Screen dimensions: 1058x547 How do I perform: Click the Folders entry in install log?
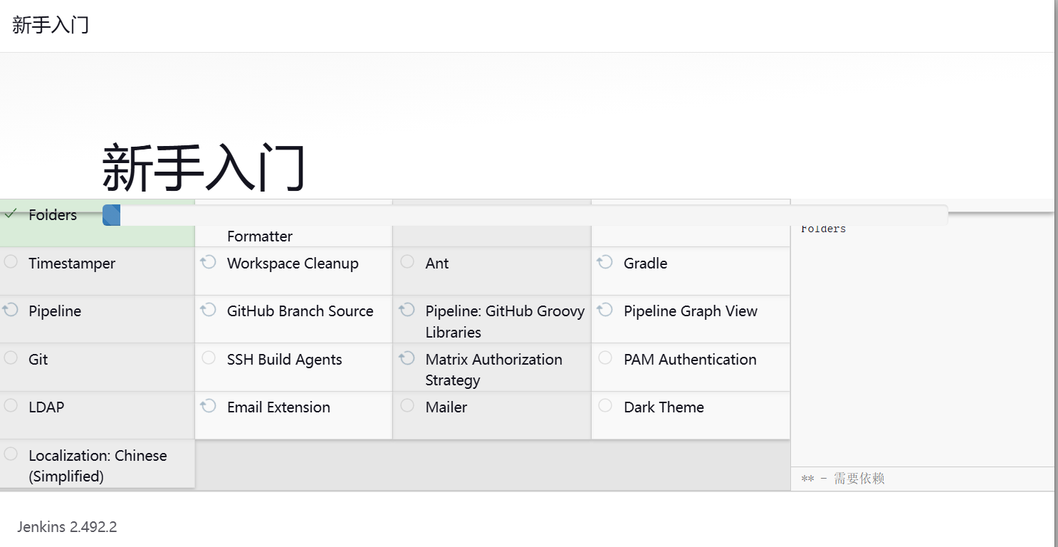[x=824, y=229]
